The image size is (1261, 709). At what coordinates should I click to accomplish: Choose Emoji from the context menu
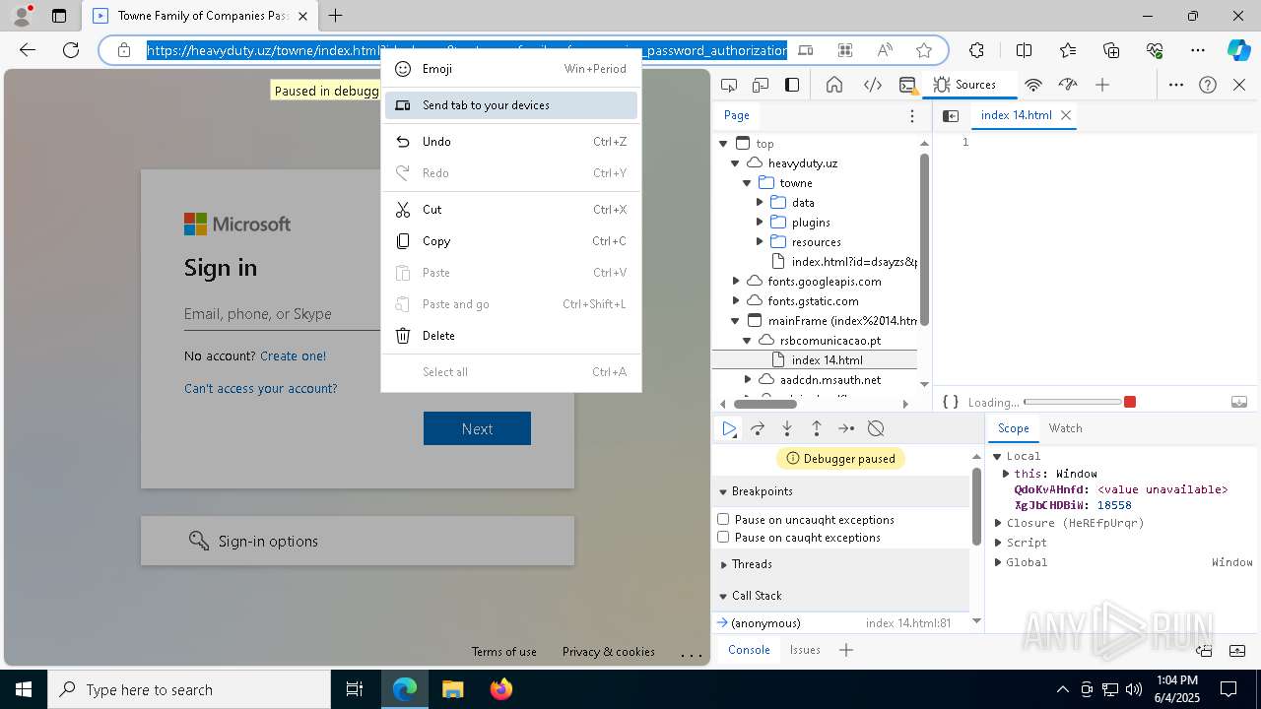[511, 69]
